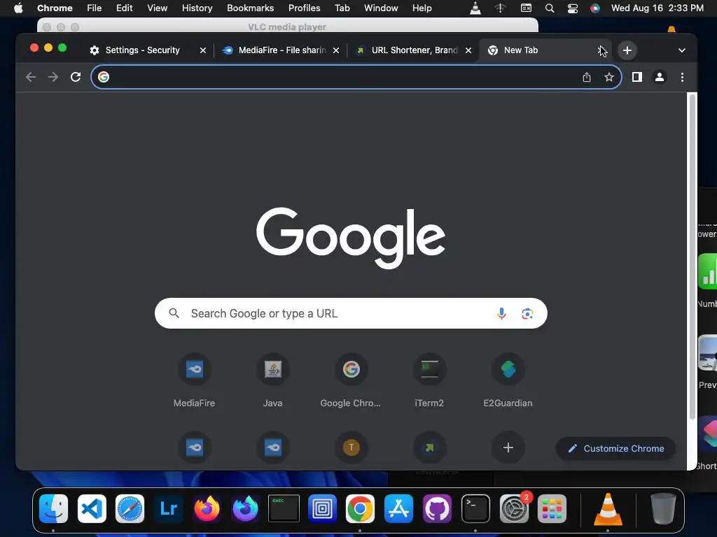Go back using the back arrow
Image resolution: width=717 pixels, height=537 pixels.
(31, 77)
